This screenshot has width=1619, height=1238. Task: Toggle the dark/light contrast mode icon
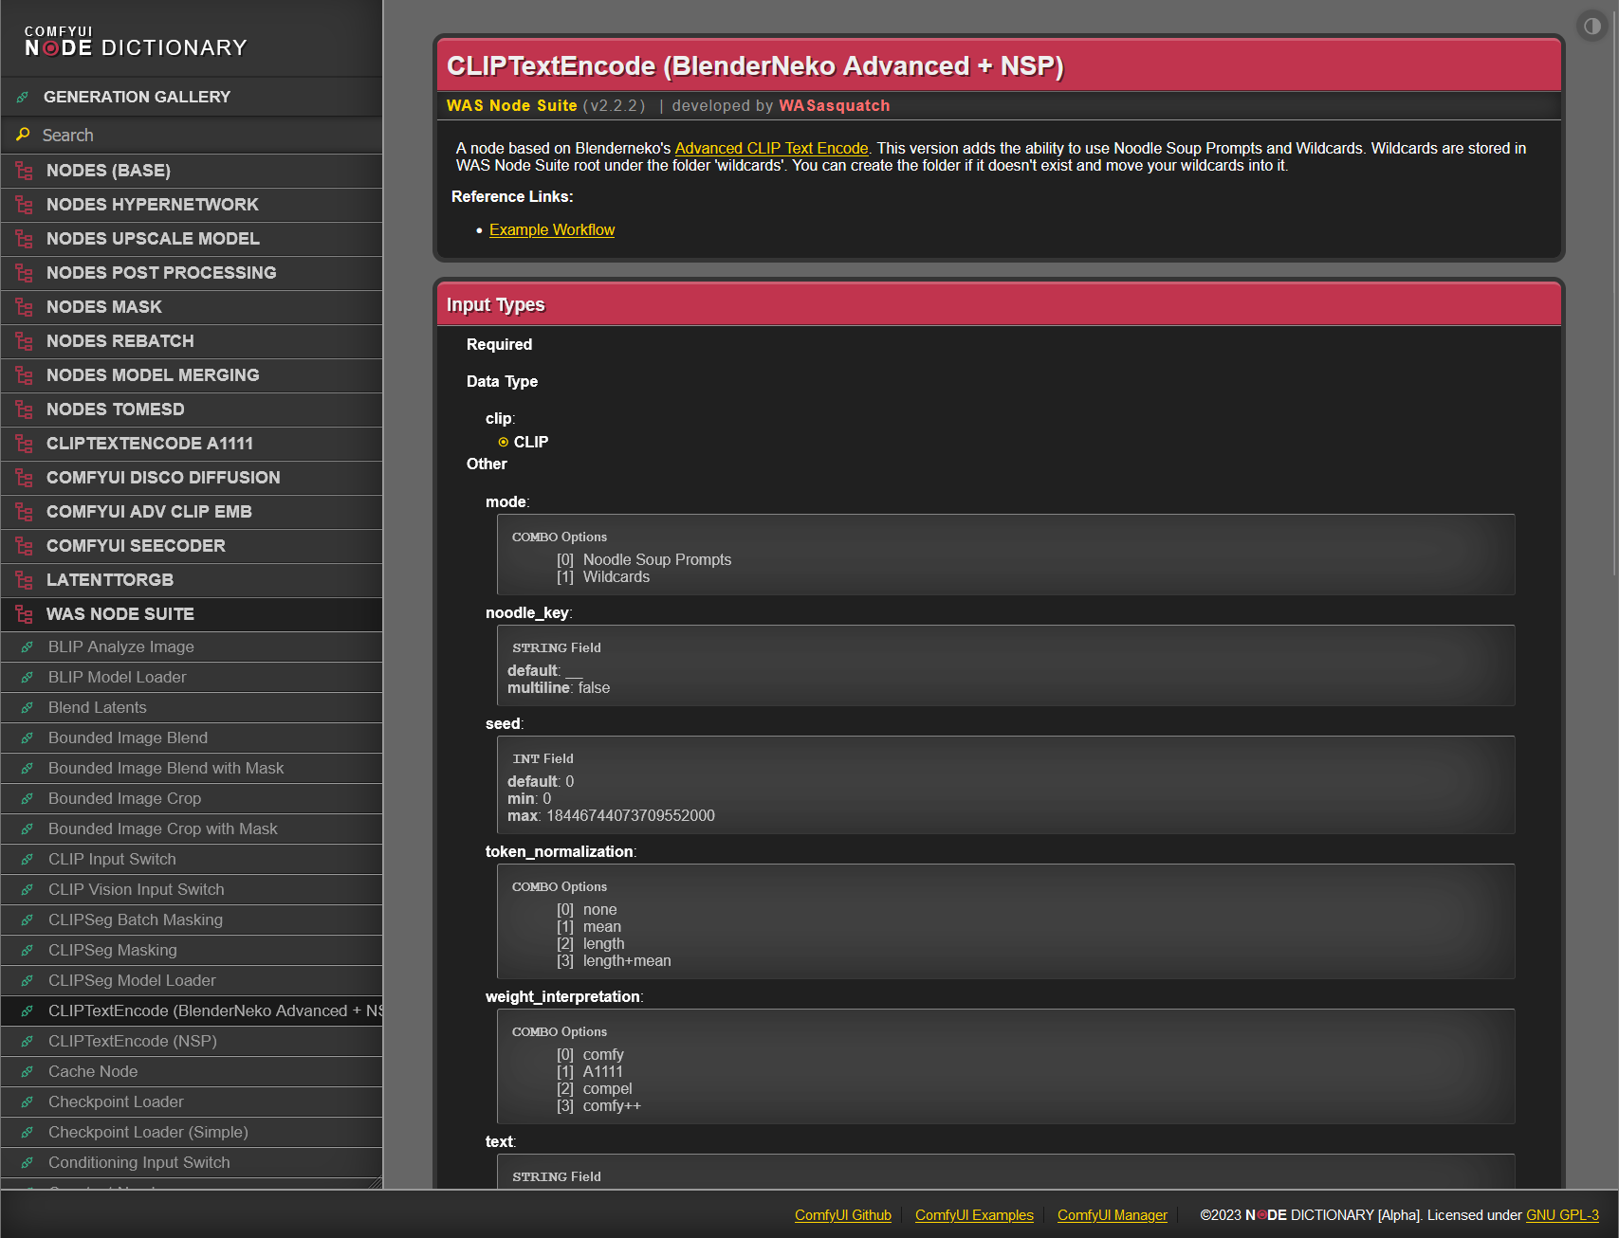point(1592,27)
